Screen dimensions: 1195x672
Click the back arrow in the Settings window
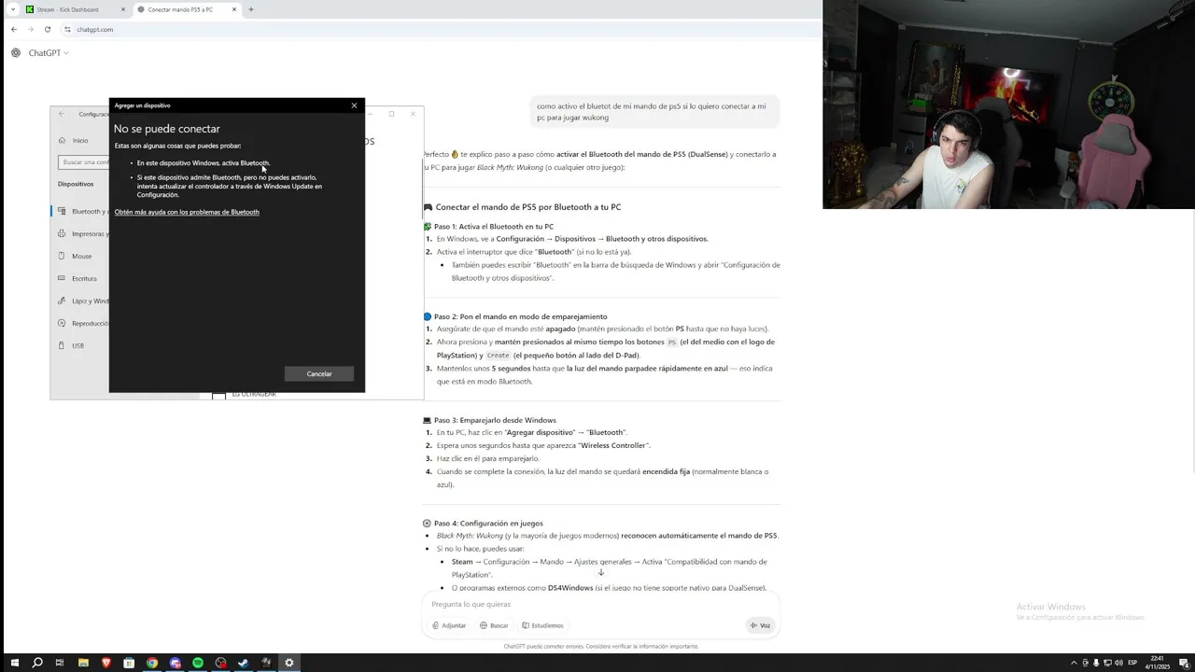click(62, 114)
